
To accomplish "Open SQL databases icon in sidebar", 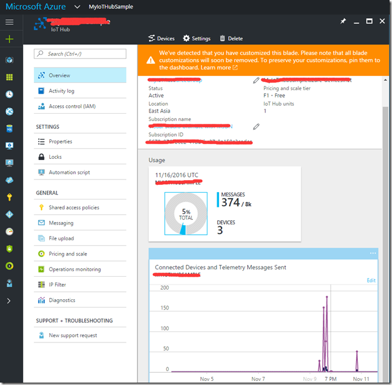I will (10, 129).
